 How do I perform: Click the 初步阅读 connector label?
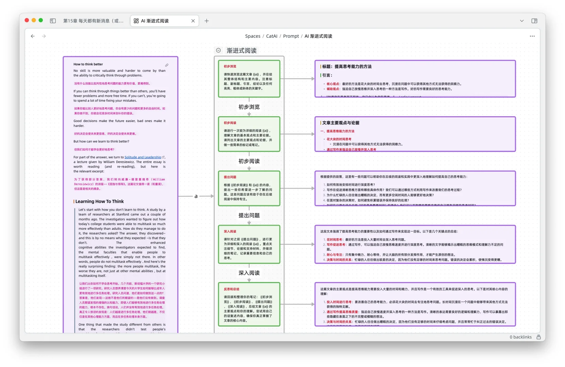click(249, 161)
